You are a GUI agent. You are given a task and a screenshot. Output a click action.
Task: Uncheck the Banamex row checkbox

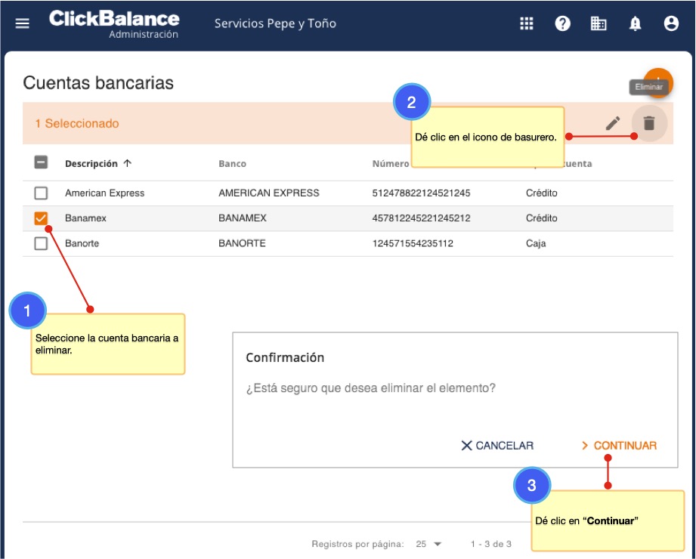tap(42, 218)
